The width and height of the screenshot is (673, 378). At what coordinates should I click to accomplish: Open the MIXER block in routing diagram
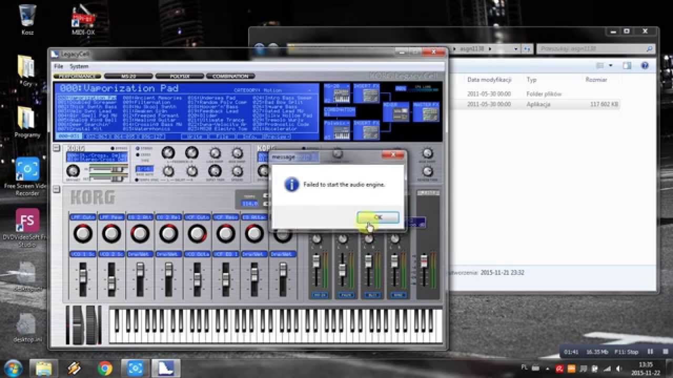pos(396,112)
